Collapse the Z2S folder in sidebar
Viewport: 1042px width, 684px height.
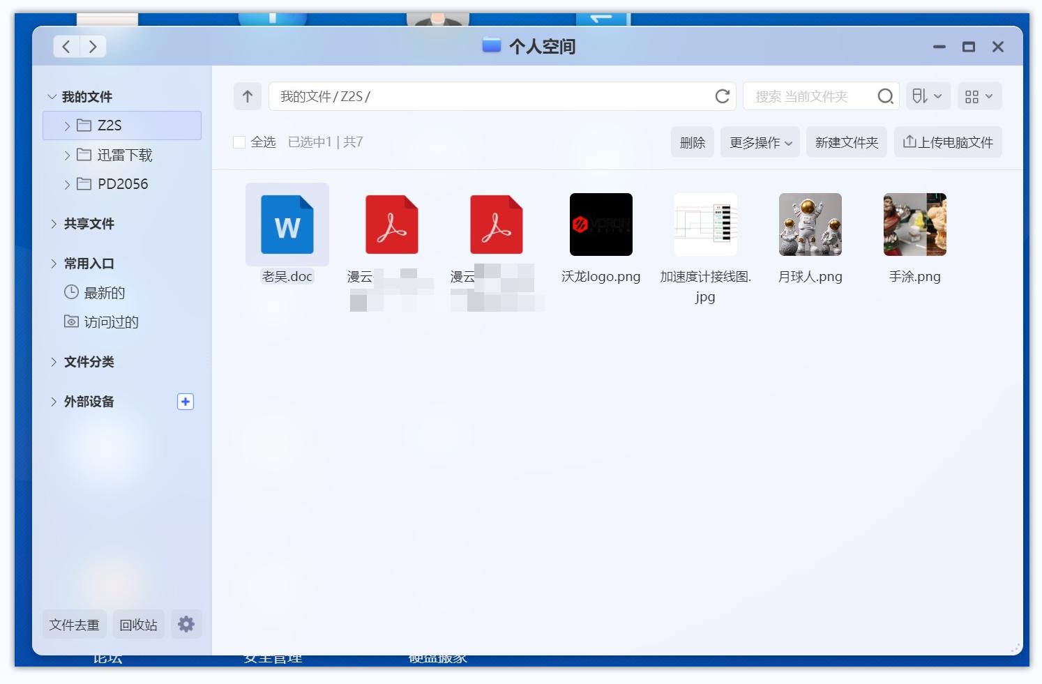click(x=66, y=126)
